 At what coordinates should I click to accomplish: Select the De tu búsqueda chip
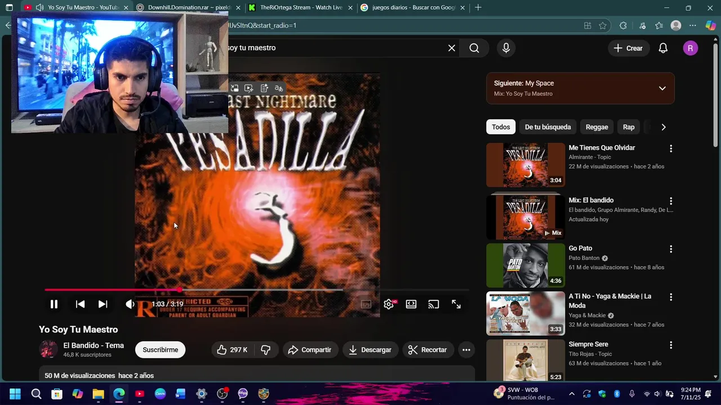548,127
